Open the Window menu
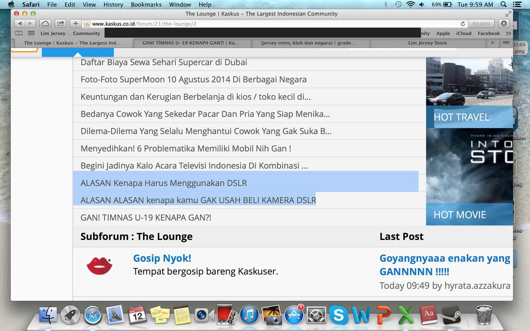530x331 pixels. 180,5
